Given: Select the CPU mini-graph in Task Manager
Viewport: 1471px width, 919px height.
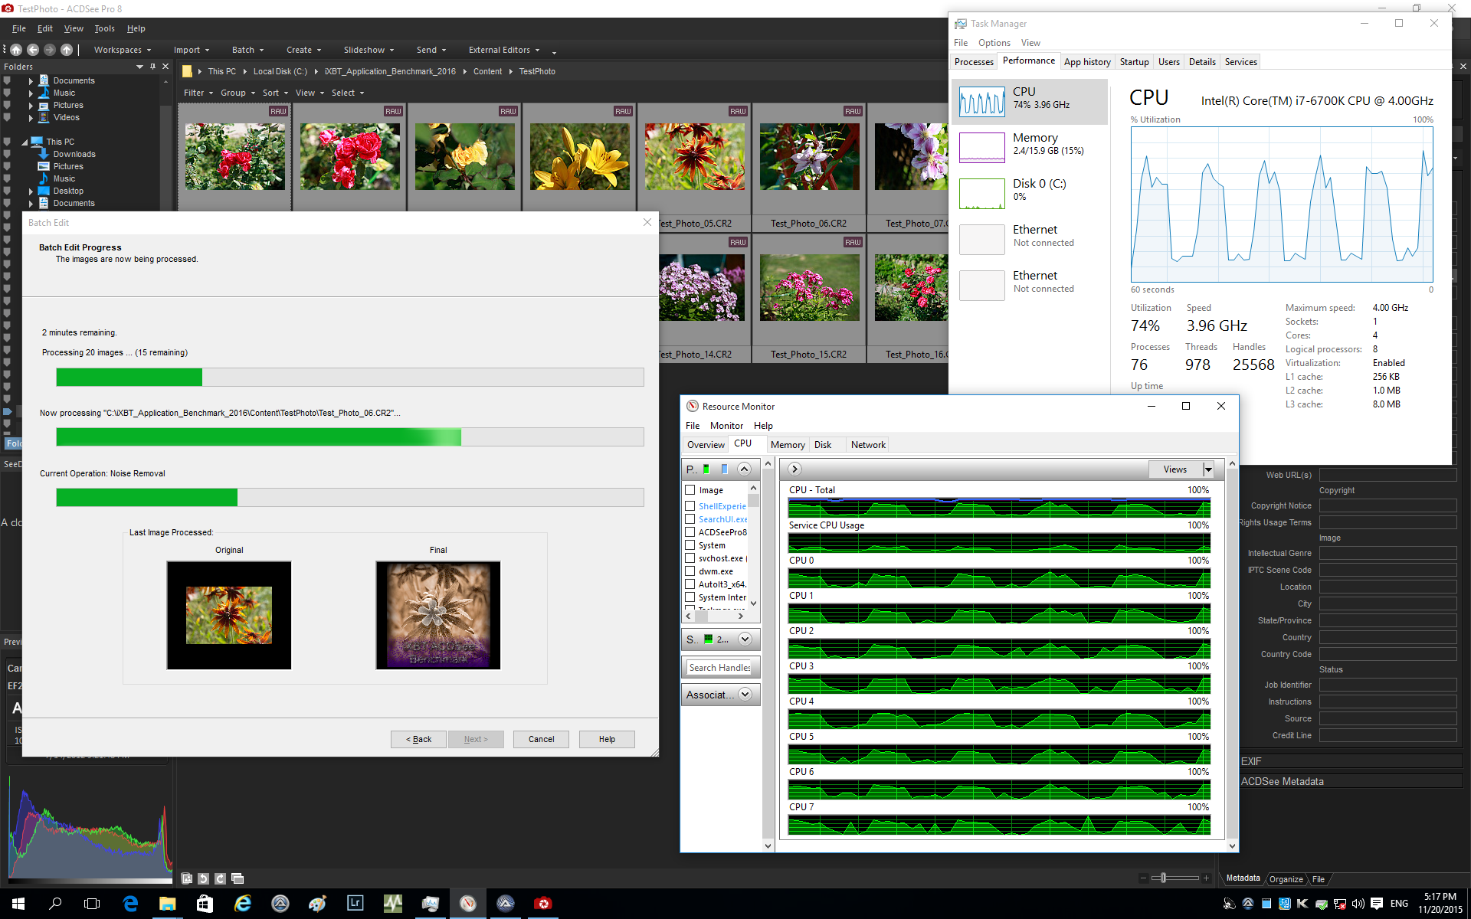Looking at the screenshot, I should 981,101.
